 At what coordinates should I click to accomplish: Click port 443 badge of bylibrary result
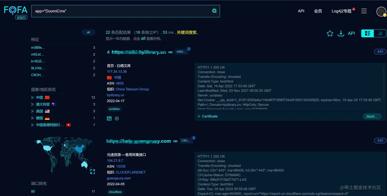click(380, 52)
